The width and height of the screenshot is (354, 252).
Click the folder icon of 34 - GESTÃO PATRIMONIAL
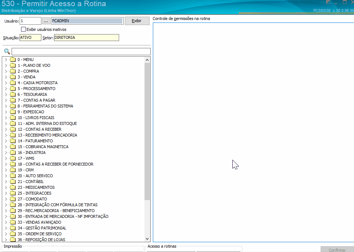[x=13, y=228]
